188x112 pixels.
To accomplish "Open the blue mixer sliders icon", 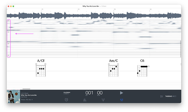I will (x=122, y=100).
